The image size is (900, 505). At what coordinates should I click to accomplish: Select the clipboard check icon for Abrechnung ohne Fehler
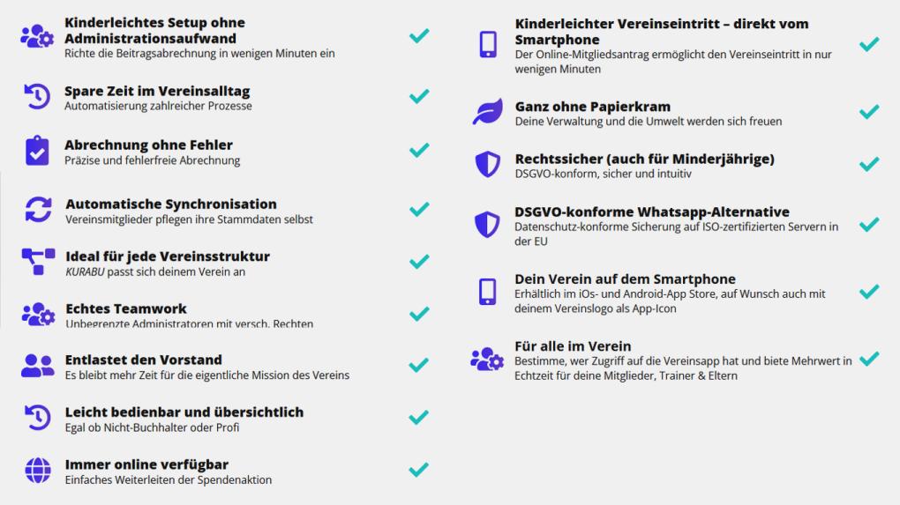tap(37, 151)
